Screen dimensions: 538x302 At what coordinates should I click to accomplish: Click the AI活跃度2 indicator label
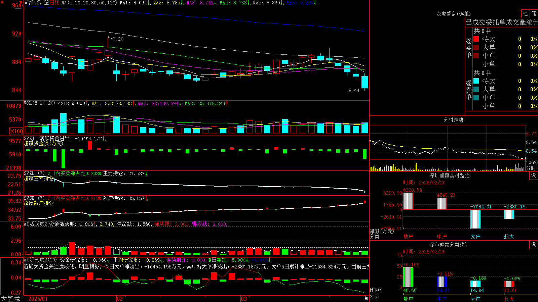point(36,224)
